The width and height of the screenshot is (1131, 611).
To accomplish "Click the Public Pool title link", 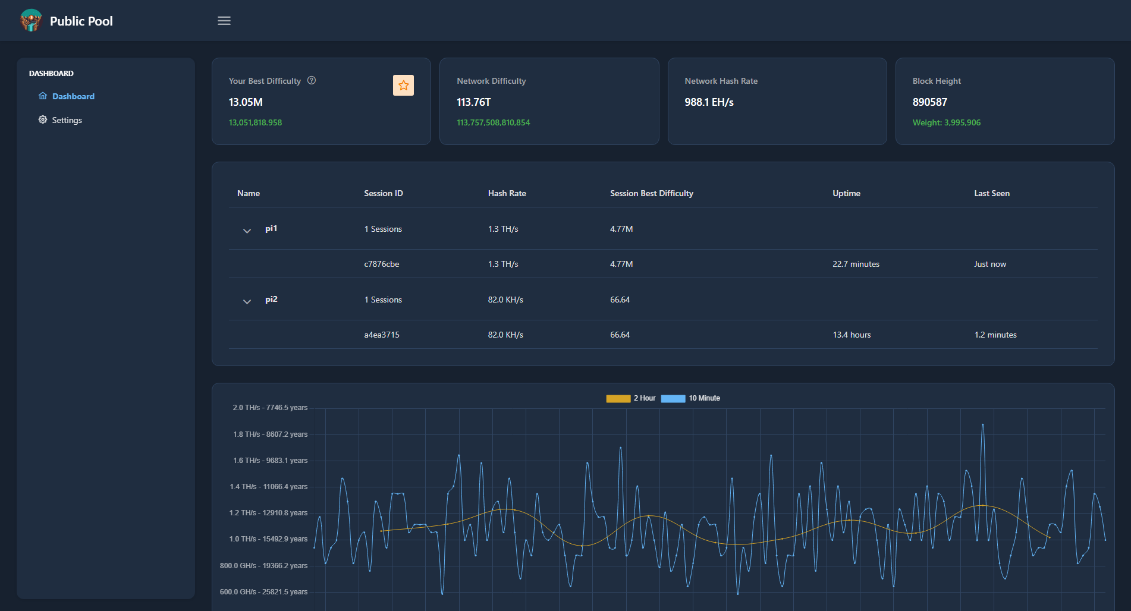I will [81, 21].
